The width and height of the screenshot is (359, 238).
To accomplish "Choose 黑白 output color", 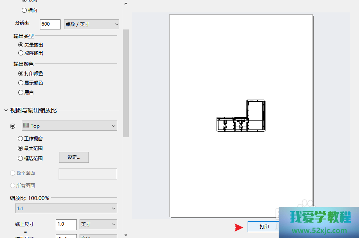I will (21, 92).
